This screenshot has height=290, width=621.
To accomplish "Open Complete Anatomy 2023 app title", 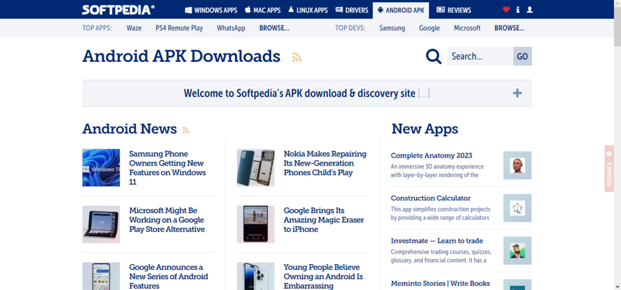I will (431, 155).
